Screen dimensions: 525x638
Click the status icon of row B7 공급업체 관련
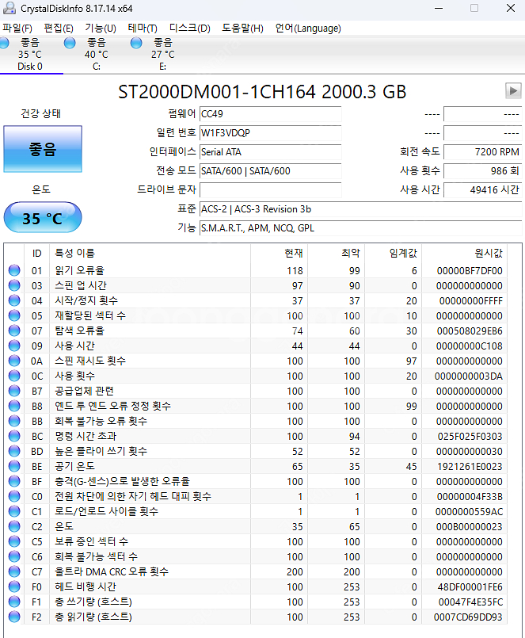(14, 391)
